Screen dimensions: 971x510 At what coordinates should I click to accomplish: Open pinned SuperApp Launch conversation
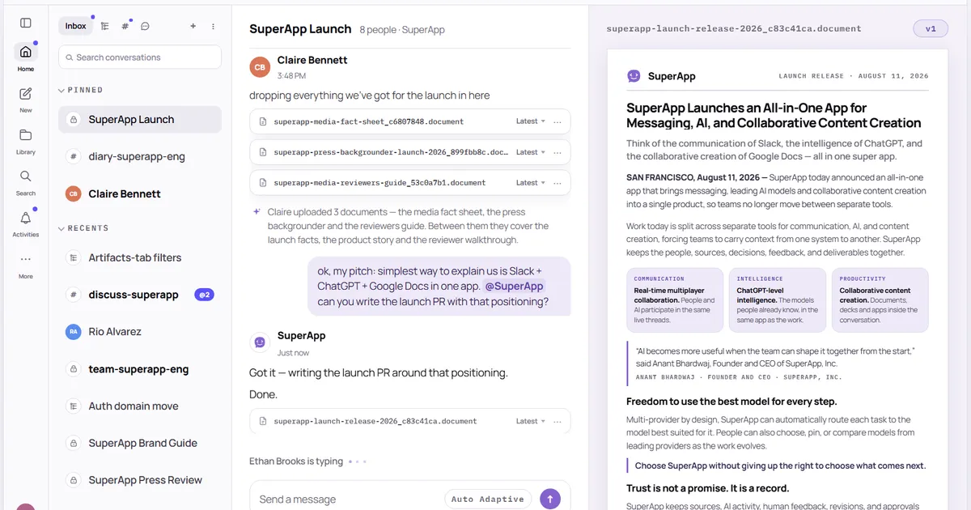point(140,119)
